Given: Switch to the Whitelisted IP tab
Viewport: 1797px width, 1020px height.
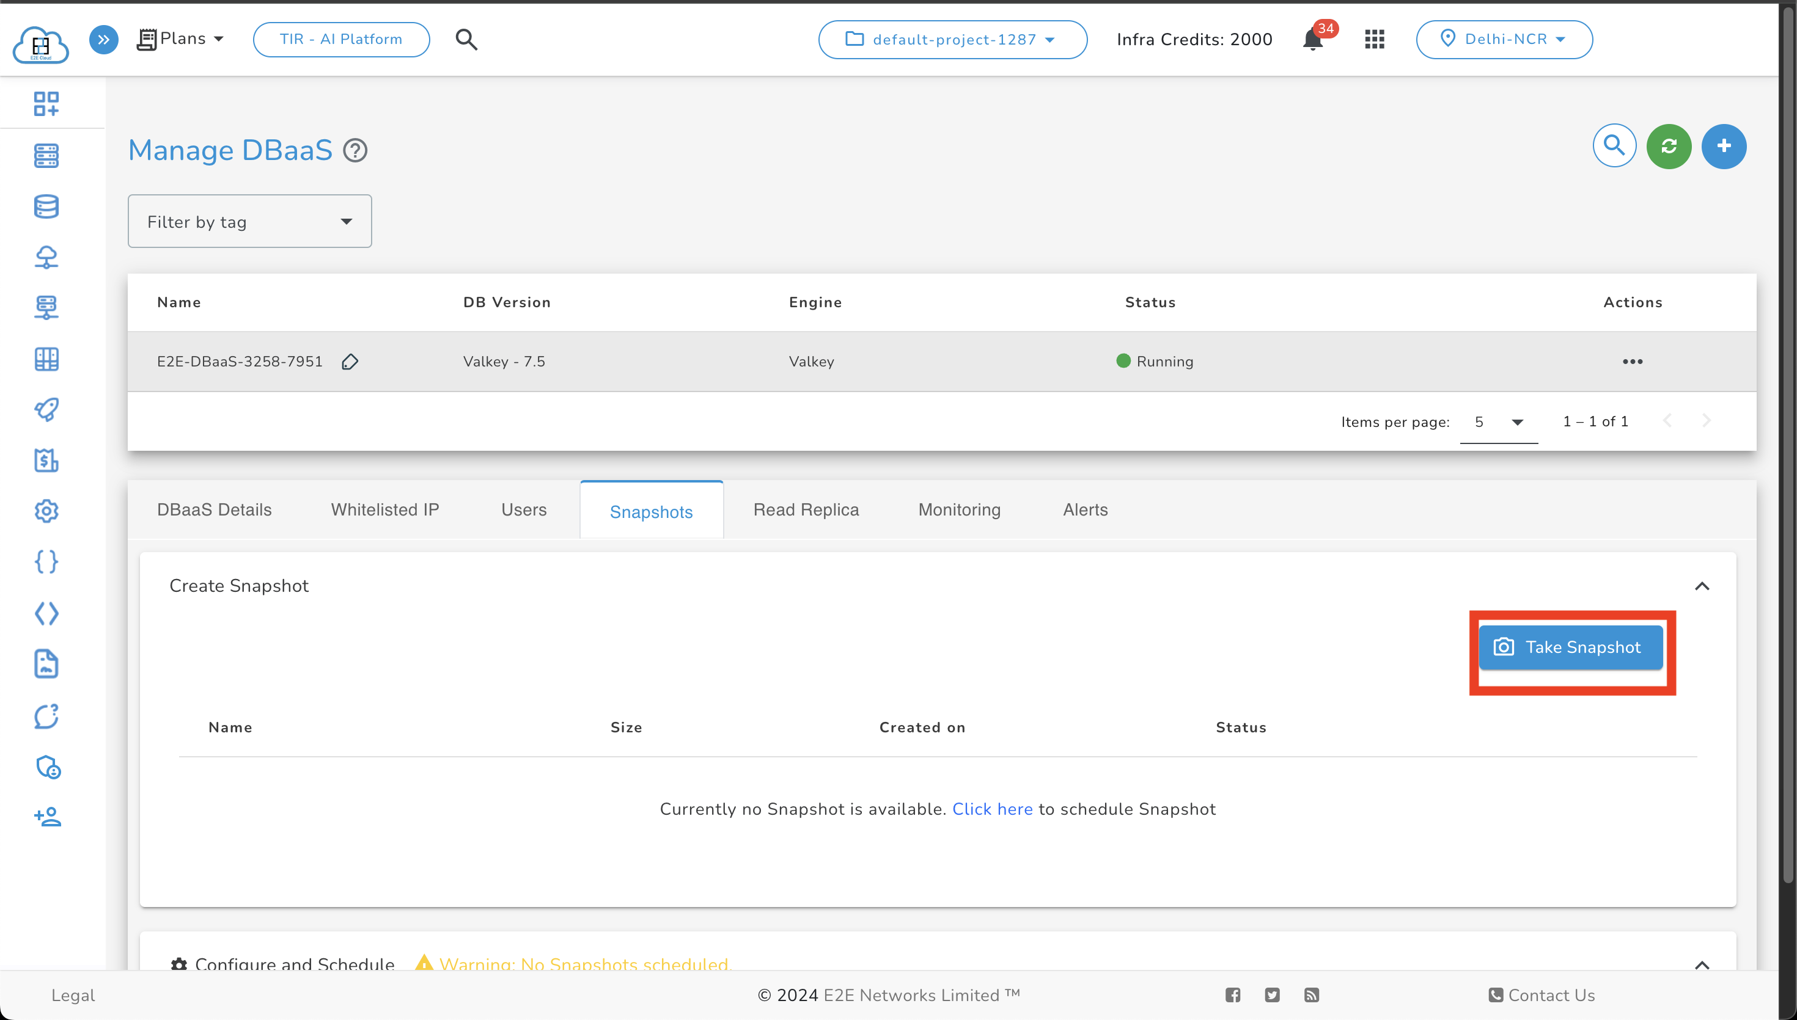Looking at the screenshot, I should tap(385, 508).
